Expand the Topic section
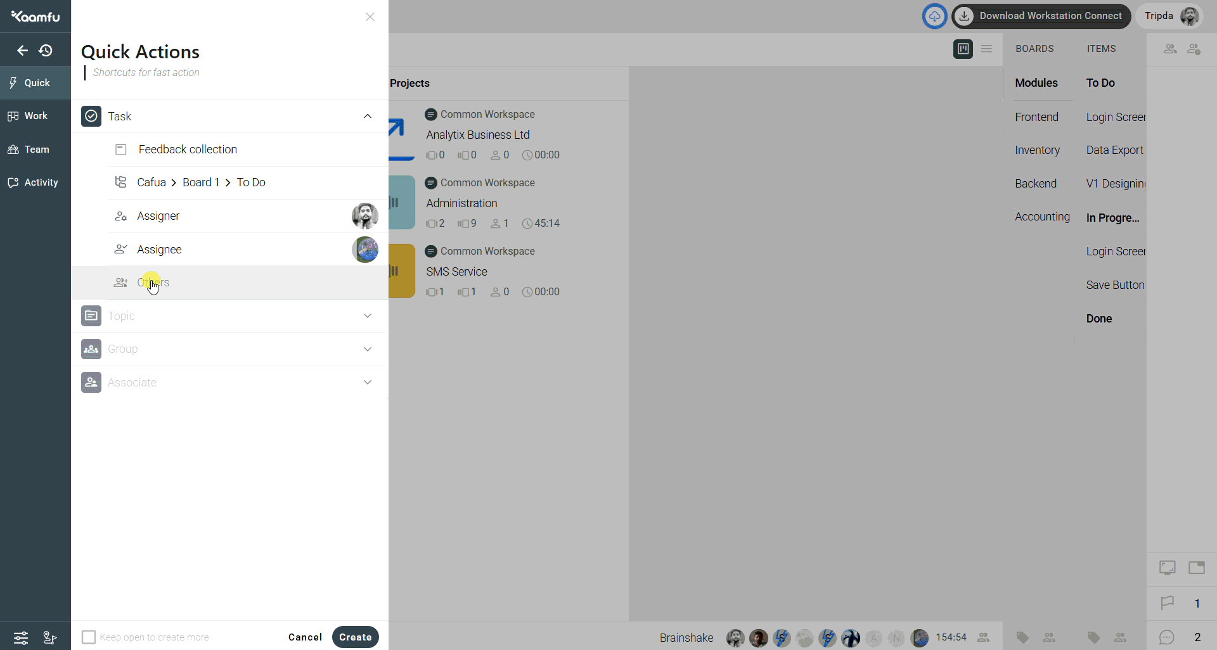 pyautogui.click(x=368, y=315)
